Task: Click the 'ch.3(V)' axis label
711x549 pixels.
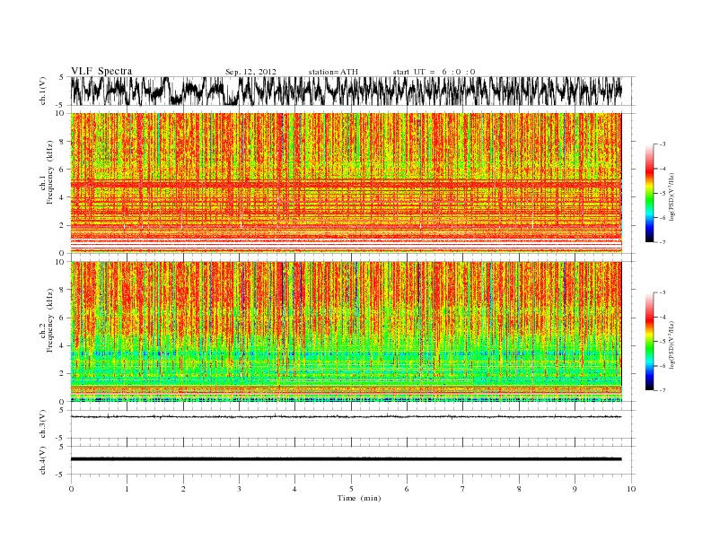Action: click(x=42, y=424)
